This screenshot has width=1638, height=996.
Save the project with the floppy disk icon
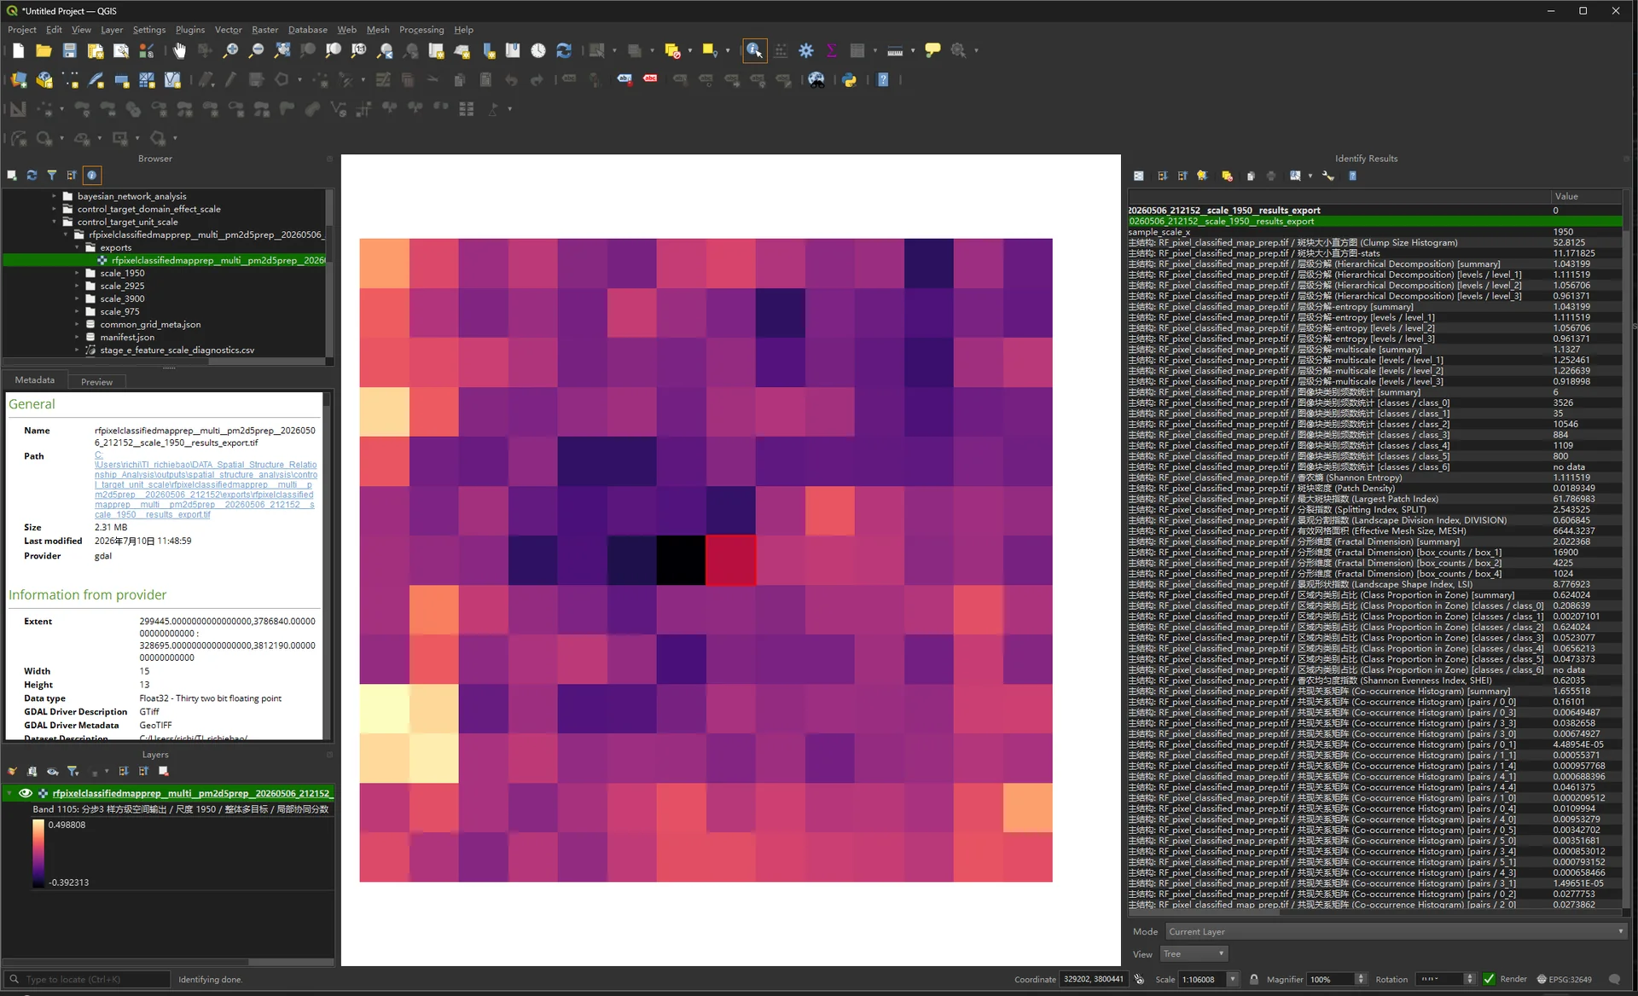(70, 51)
